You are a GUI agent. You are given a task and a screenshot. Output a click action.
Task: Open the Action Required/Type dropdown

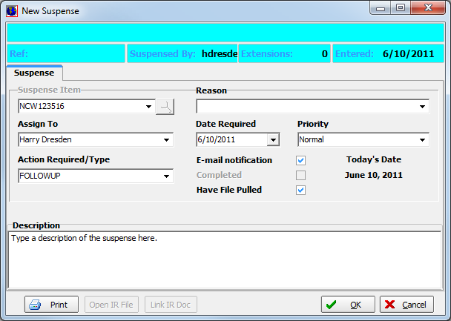(166, 176)
